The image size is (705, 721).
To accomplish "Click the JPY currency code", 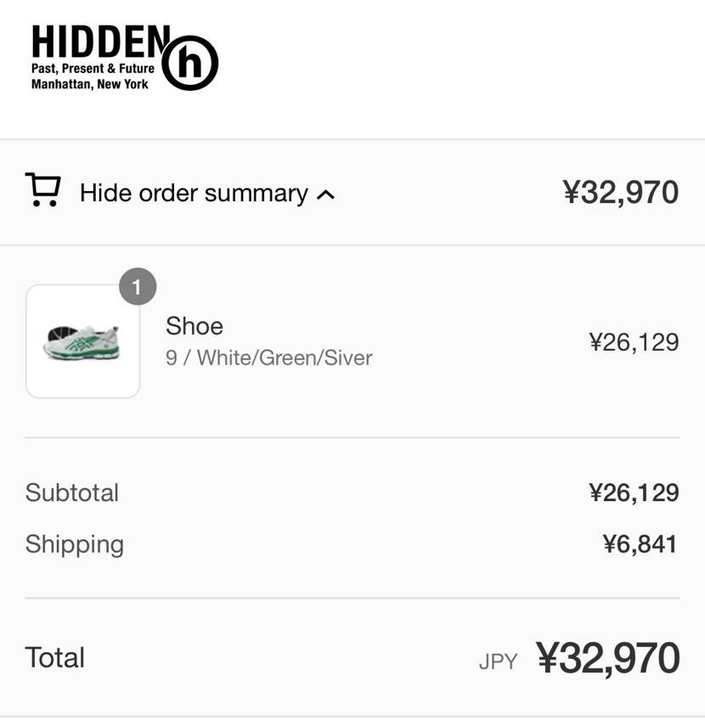I will coord(498,662).
